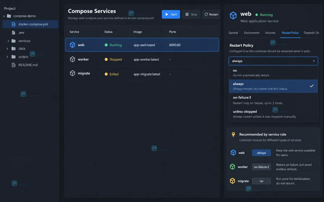The height and width of the screenshot is (202, 324).
Task: Expand the data folder chevron
Action: point(7,48)
